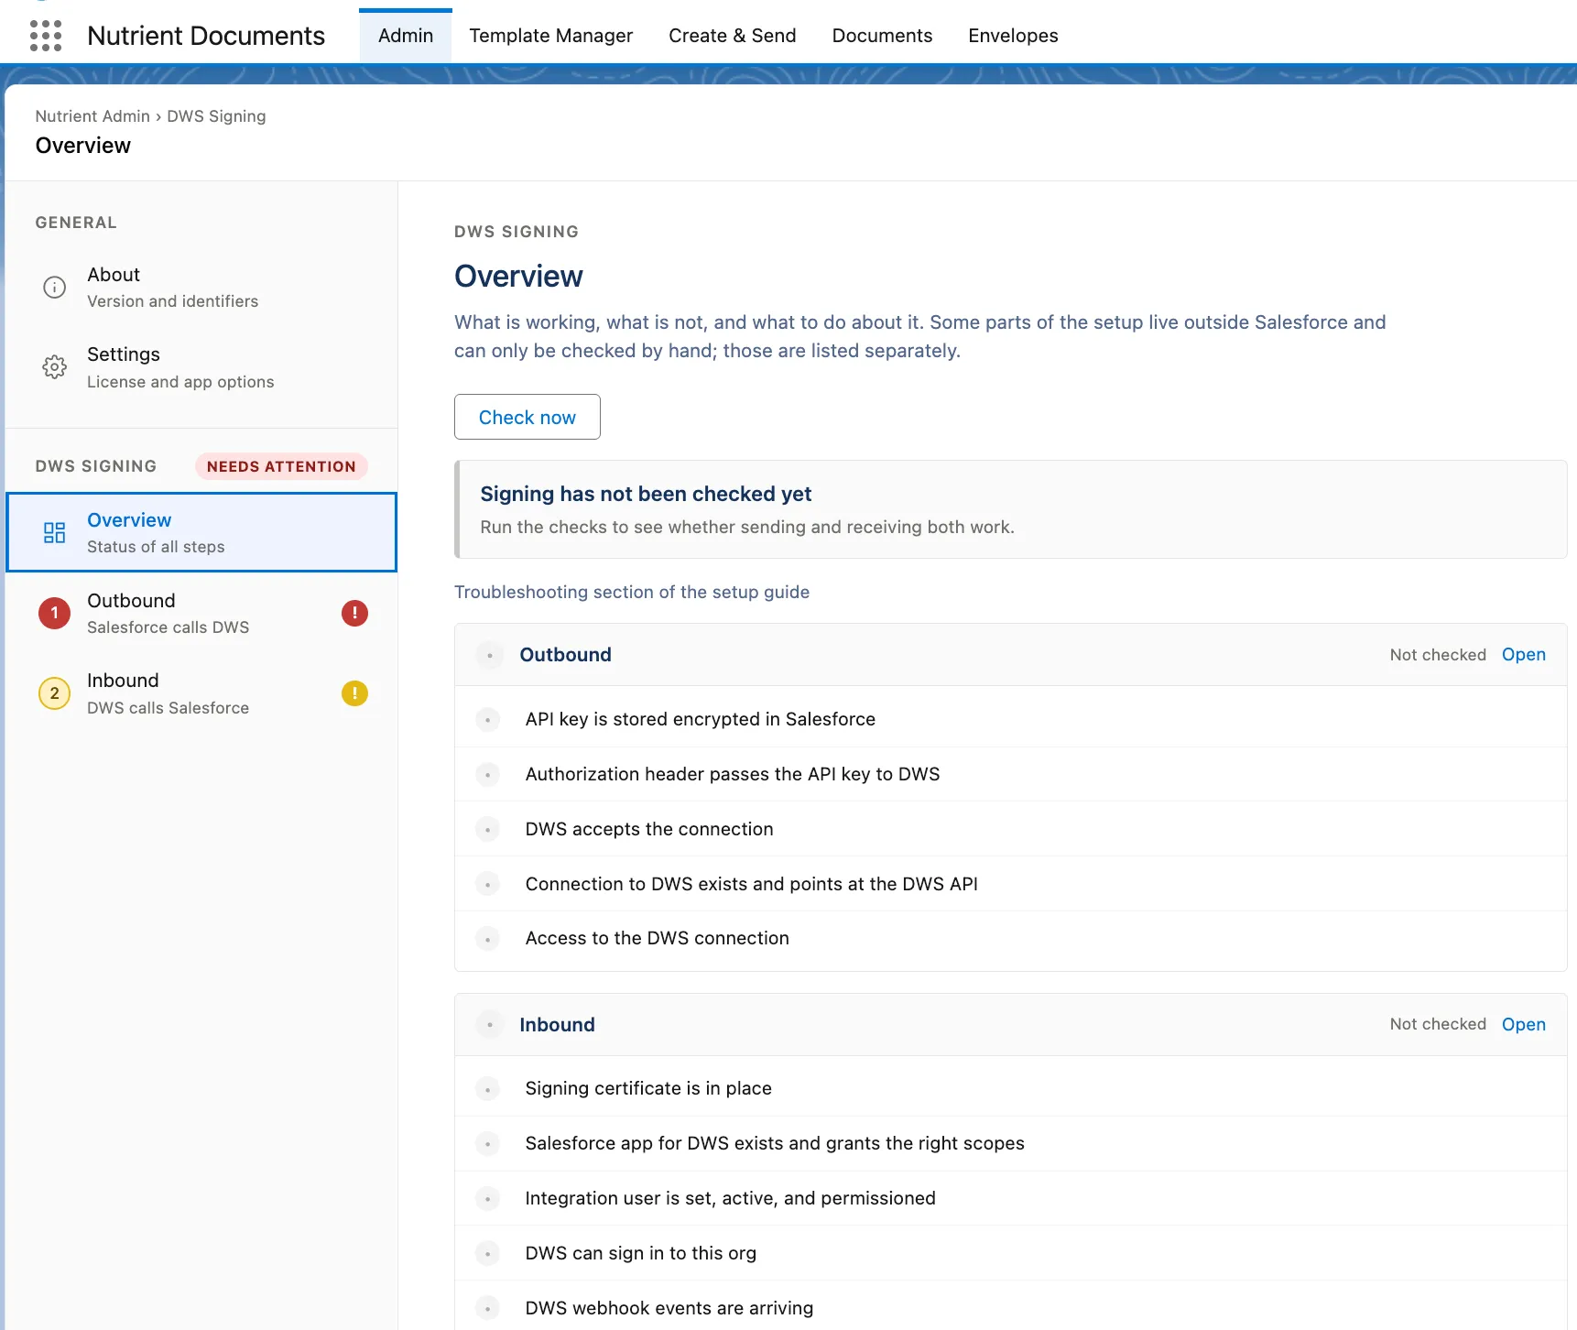Click the status dot next to Outbound header

(x=490, y=655)
